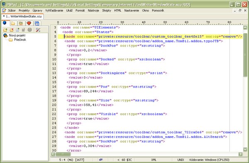Add a file to the project
The image size is (249, 163).
click(x=17, y=30)
